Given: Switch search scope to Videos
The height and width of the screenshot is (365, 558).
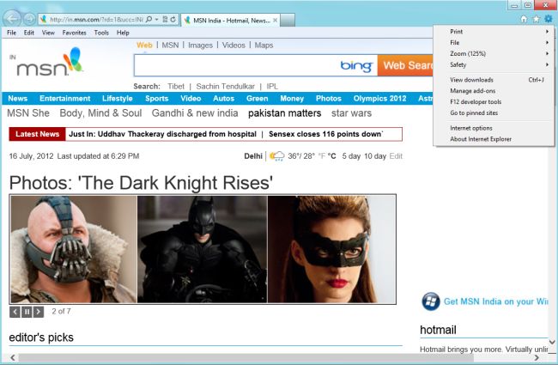Looking at the screenshot, I should pos(234,46).
